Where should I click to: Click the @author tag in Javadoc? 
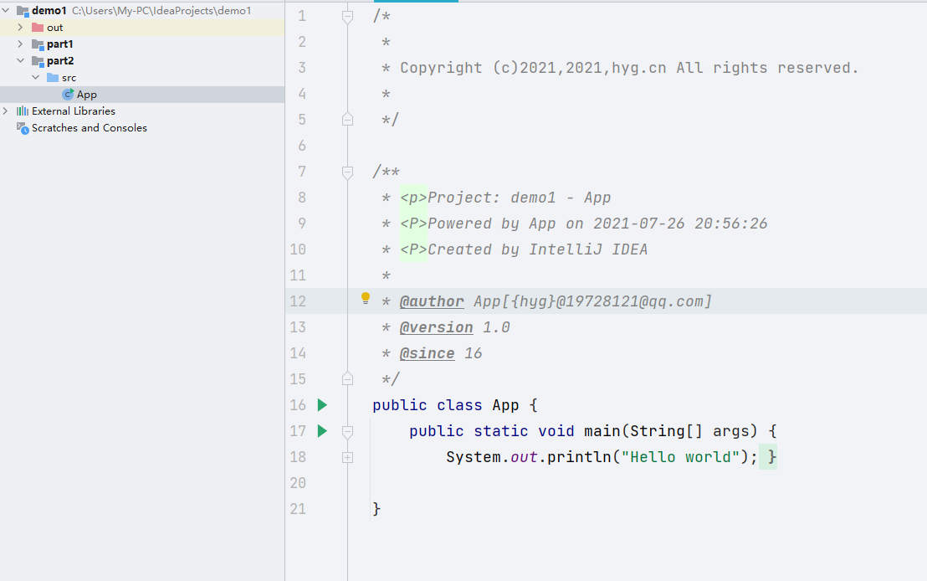click(x=432, y=301)
